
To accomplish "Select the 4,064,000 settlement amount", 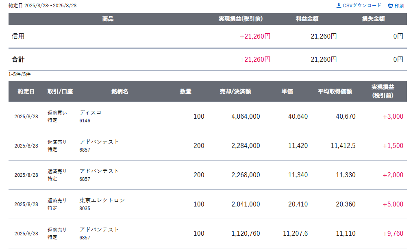I will point(246,116).
